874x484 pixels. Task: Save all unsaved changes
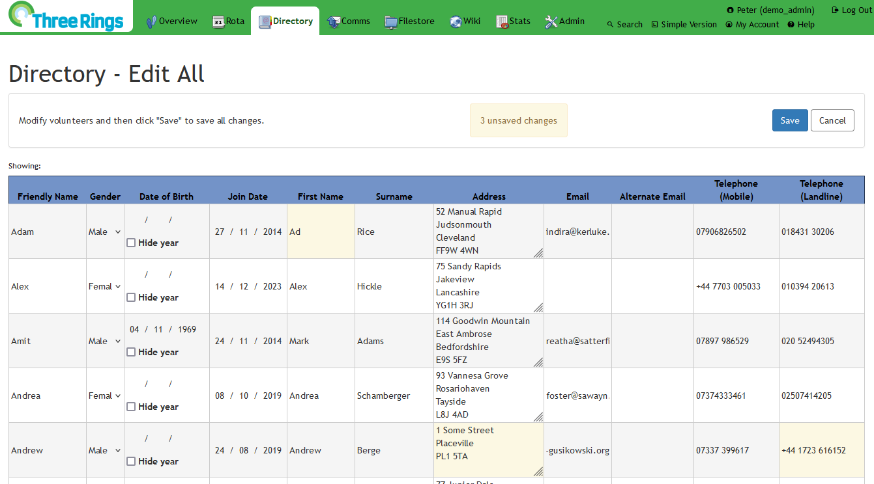point(790,120)
